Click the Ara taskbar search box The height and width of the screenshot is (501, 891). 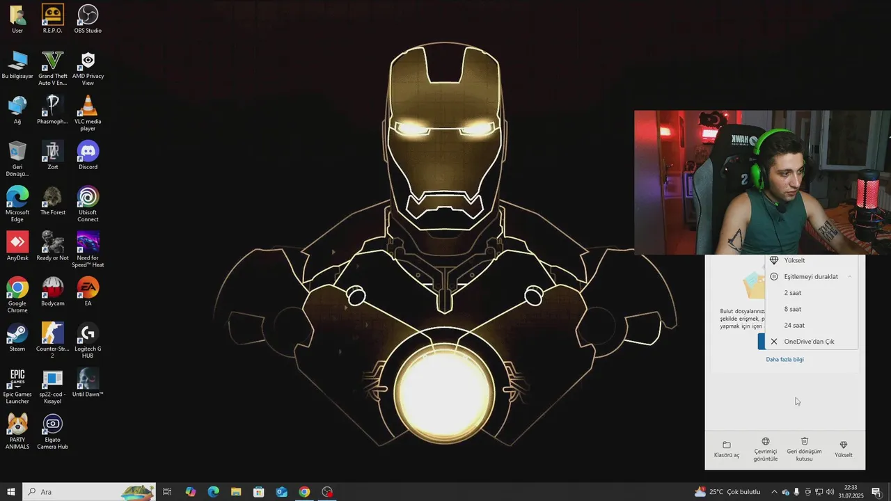click(89, 492)
